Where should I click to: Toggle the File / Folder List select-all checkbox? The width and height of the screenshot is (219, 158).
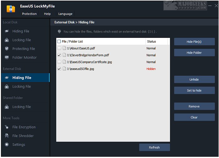59,41
